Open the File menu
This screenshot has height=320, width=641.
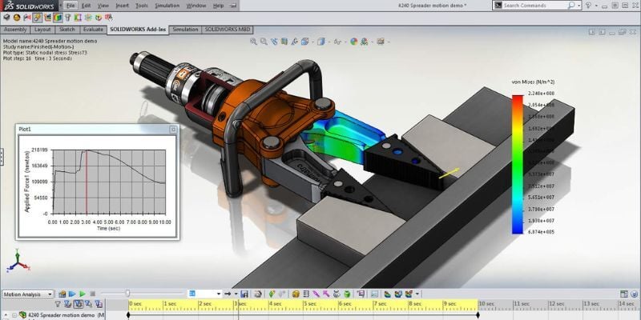pyautogui.click(x=71, y=6)
